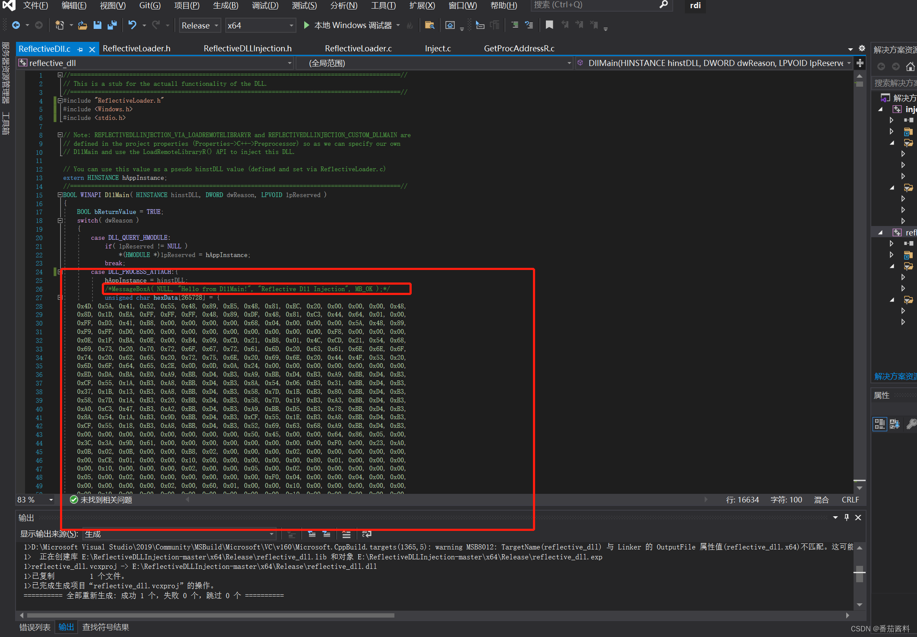Click the output horizontal scrollbar
This screenshot has width=917, height=637.
tap(210, 615)
